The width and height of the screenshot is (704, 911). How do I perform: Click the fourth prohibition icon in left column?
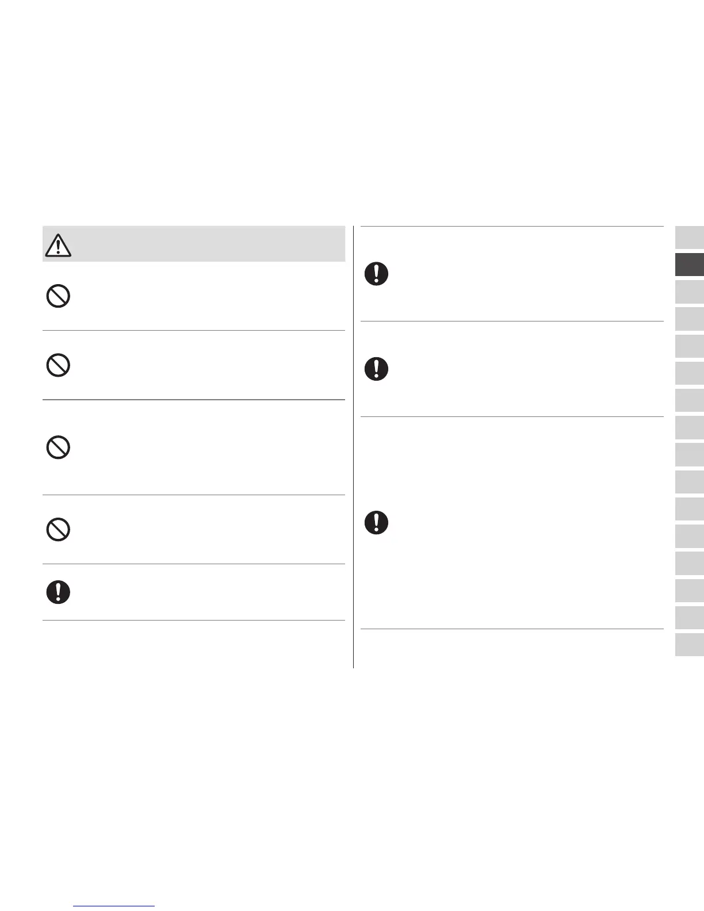pos(58,529)
